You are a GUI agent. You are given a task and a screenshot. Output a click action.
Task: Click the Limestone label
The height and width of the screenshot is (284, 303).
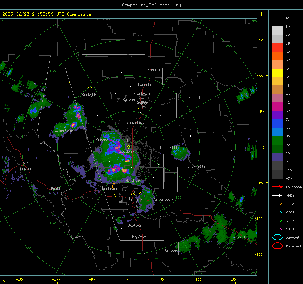[64, 130]
